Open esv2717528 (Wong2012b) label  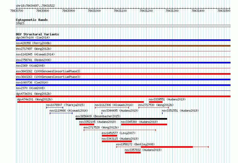[x=101, y=127]
